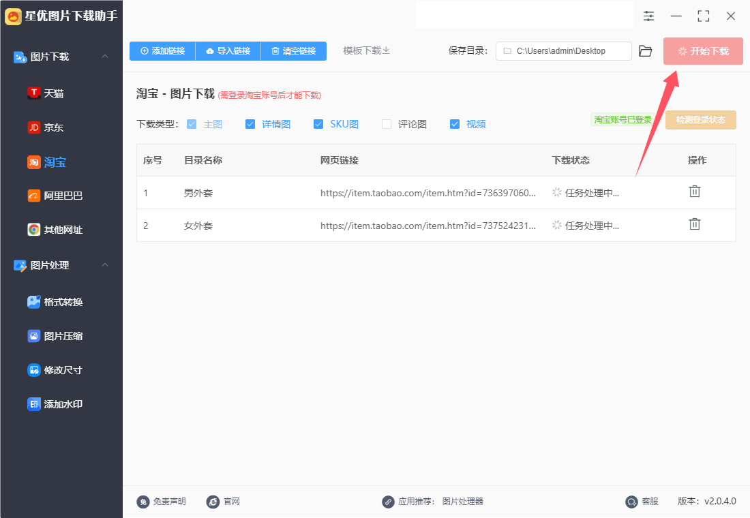Click the 网页链接 column header
This screenshot has height=518, width=750.
point(340,160)
